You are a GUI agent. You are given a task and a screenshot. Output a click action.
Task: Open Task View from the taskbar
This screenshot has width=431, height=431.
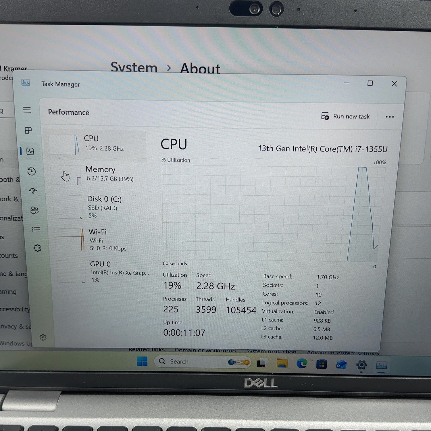coord(262,363)
